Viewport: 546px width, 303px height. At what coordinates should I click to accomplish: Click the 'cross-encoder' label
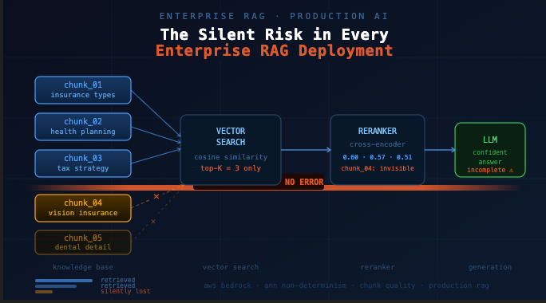(378, 144)
